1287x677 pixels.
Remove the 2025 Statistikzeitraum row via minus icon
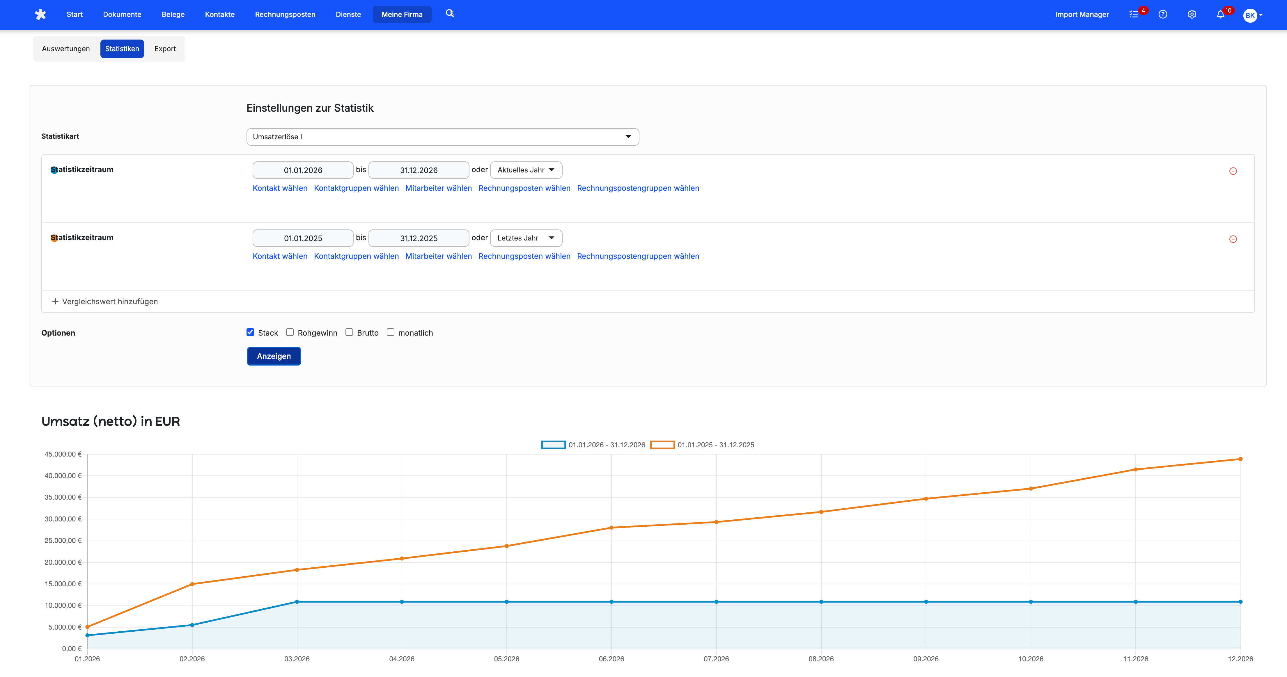click(1233, 239)
